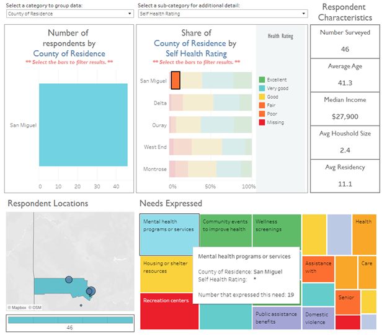
Task: Expand the Self Health Rating sub-category dropdown
Action: click(222, 13)
